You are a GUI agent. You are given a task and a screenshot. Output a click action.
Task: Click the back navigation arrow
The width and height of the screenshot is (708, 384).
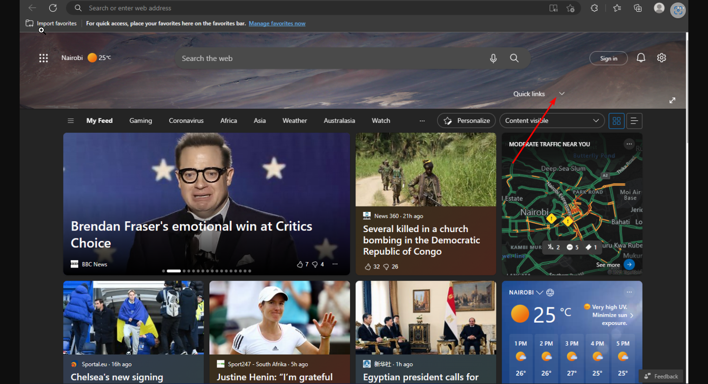[x=32, y=8]
